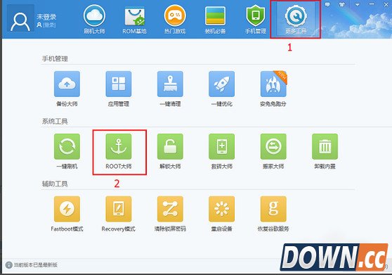Open 卸载内置 trash icon
392x275 pixels.
[325, 146]
